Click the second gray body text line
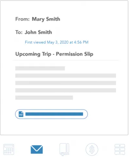Screen dimensions: 129x158 [66, 76]
